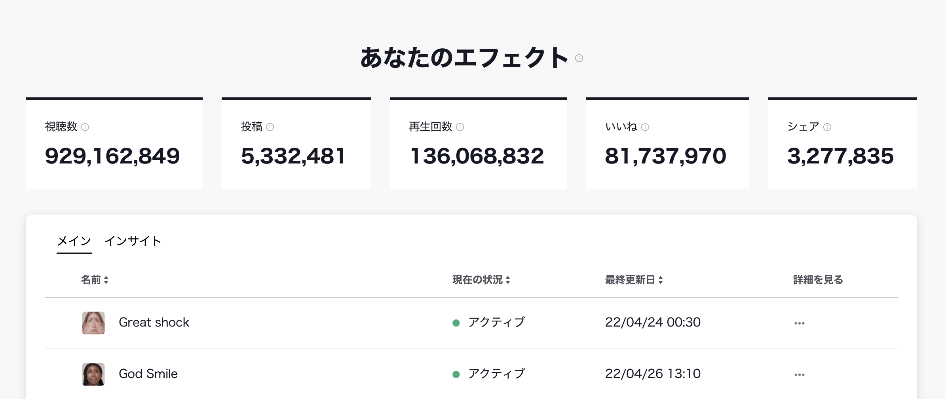Click info icon next to あなたのエフェクト title
Image resolution: width=946 pixels, height=399 pixels.
(x=579, y=58)
